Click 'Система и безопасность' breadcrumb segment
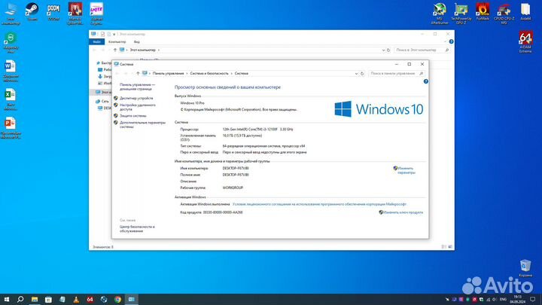Screen dimensions: 542x305 (209, 73)
